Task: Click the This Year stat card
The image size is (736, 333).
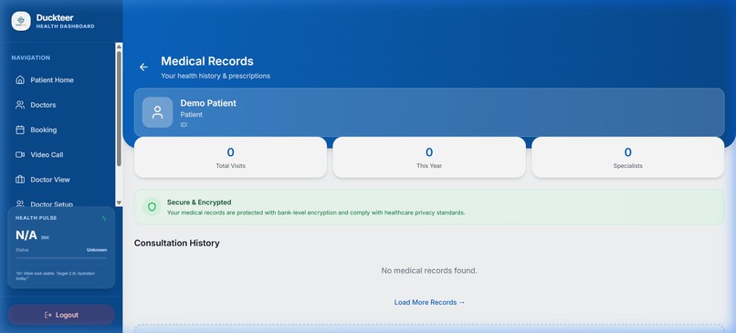Action: (x=429, y=158)
